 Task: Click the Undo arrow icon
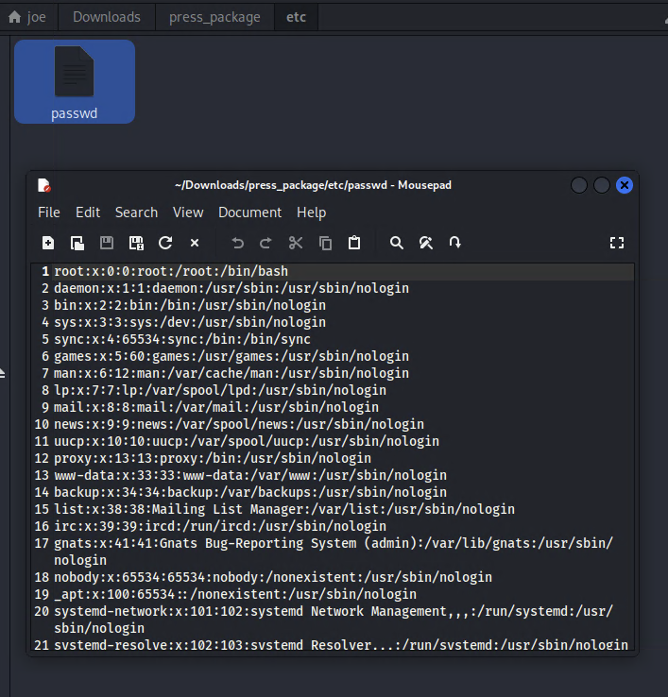(x=237, y=243)
